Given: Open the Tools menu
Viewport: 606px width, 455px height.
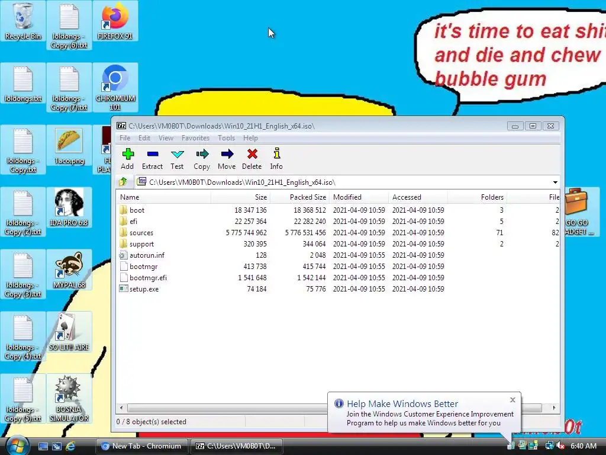Looking at the screenshot, I should tap(226, 137).
